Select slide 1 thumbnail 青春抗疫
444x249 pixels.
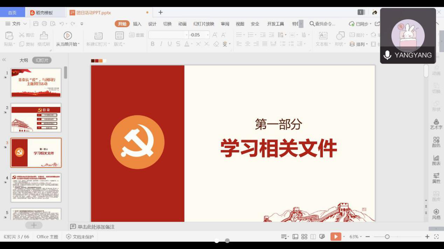coord(36,83)
